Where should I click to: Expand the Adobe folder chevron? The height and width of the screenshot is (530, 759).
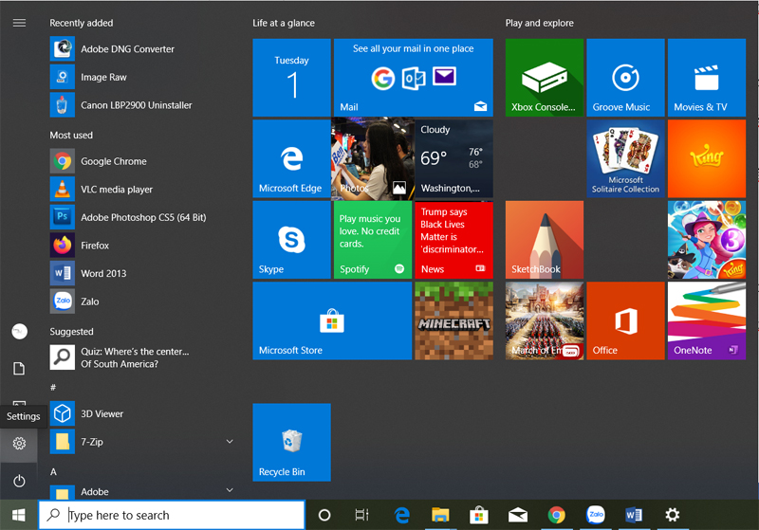pyautogui.click(x=230, y=490)
